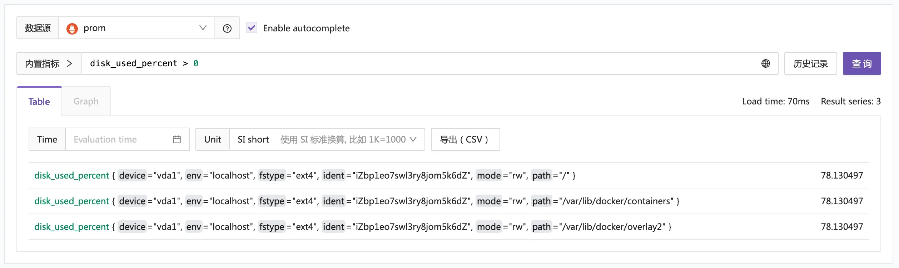Expand the 内置指标 built-in metrics selector

(49, 63)
